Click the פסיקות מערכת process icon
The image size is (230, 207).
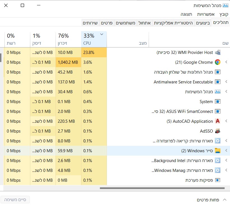218,180
